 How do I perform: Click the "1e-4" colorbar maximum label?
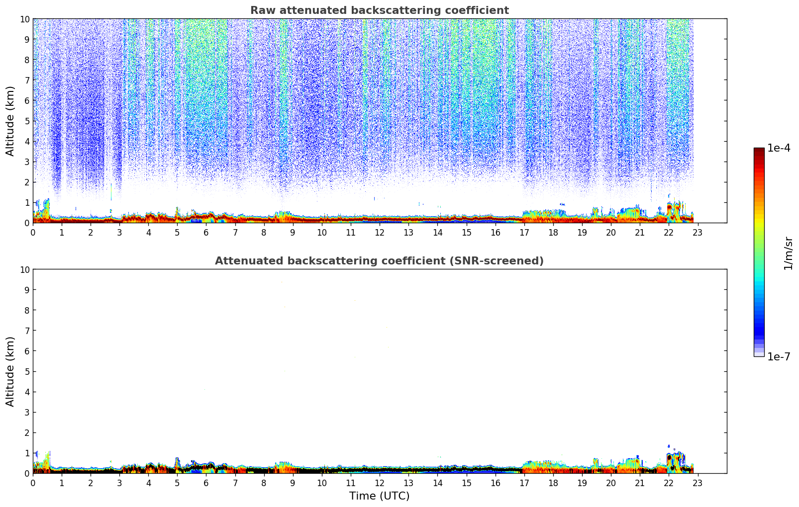pyautogui.click(x=779, y=148)
